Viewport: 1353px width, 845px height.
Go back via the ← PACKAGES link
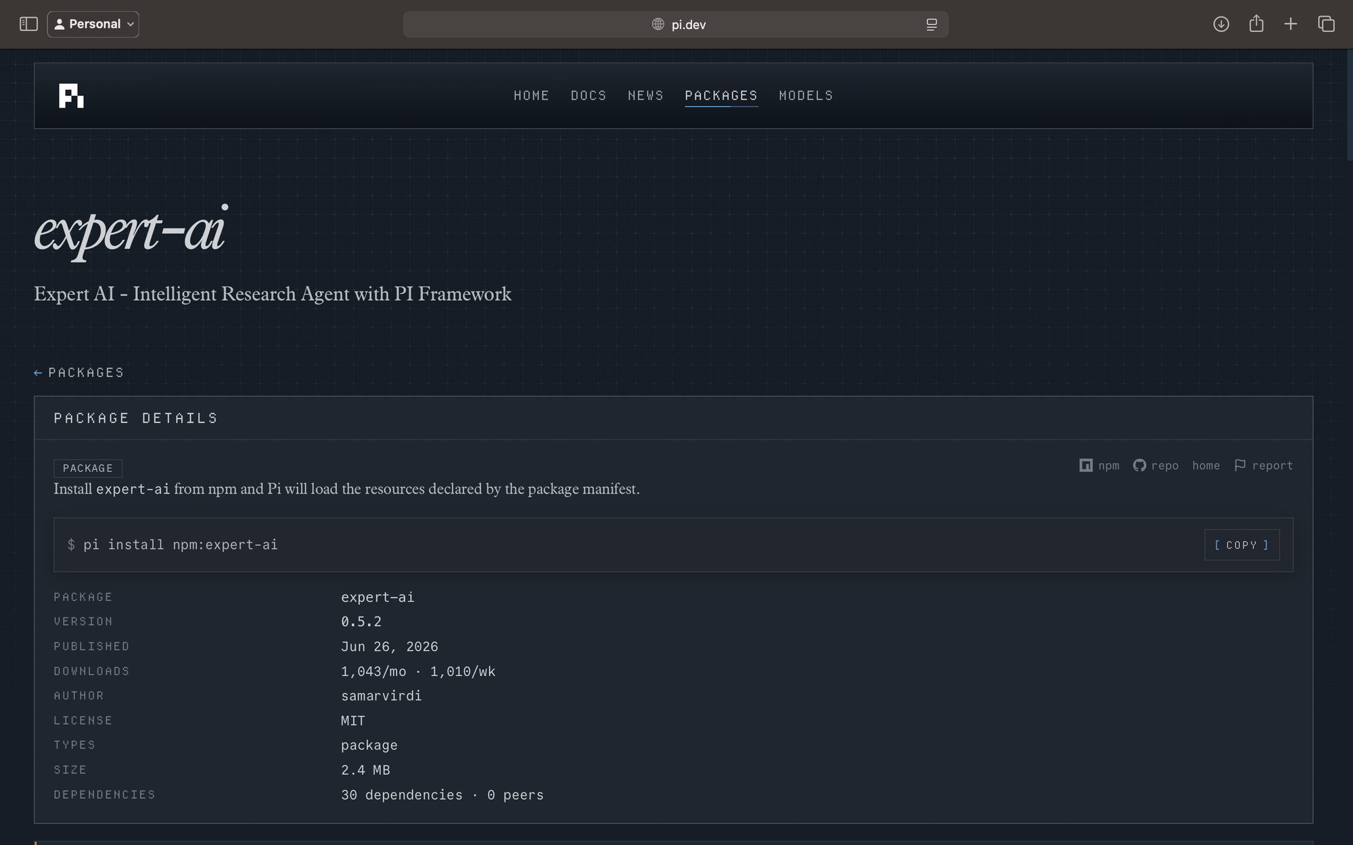tap(79, 372)
